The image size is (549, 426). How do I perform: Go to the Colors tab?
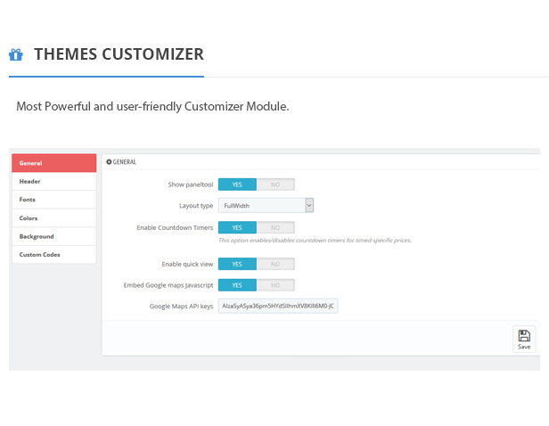point(54,218)
